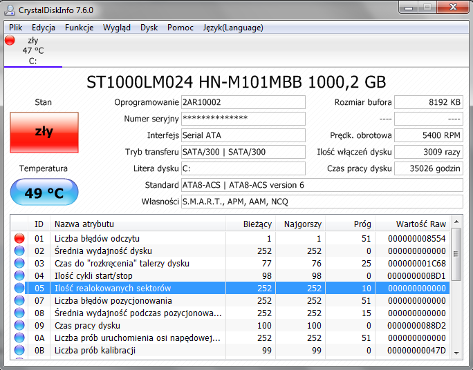Screen dimensions: 473x370
Task: Click the blue icon for attribute 03
Action: point(19,263)
